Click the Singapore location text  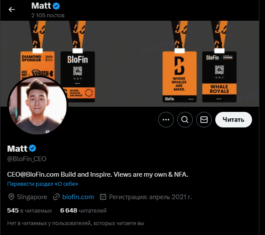point(32,197)
